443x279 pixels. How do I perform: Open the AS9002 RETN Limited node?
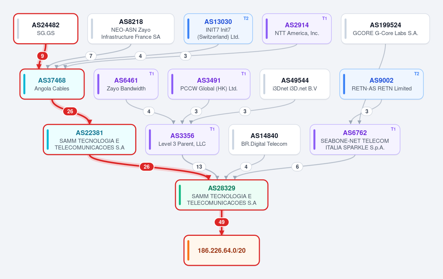pos(381,84)
